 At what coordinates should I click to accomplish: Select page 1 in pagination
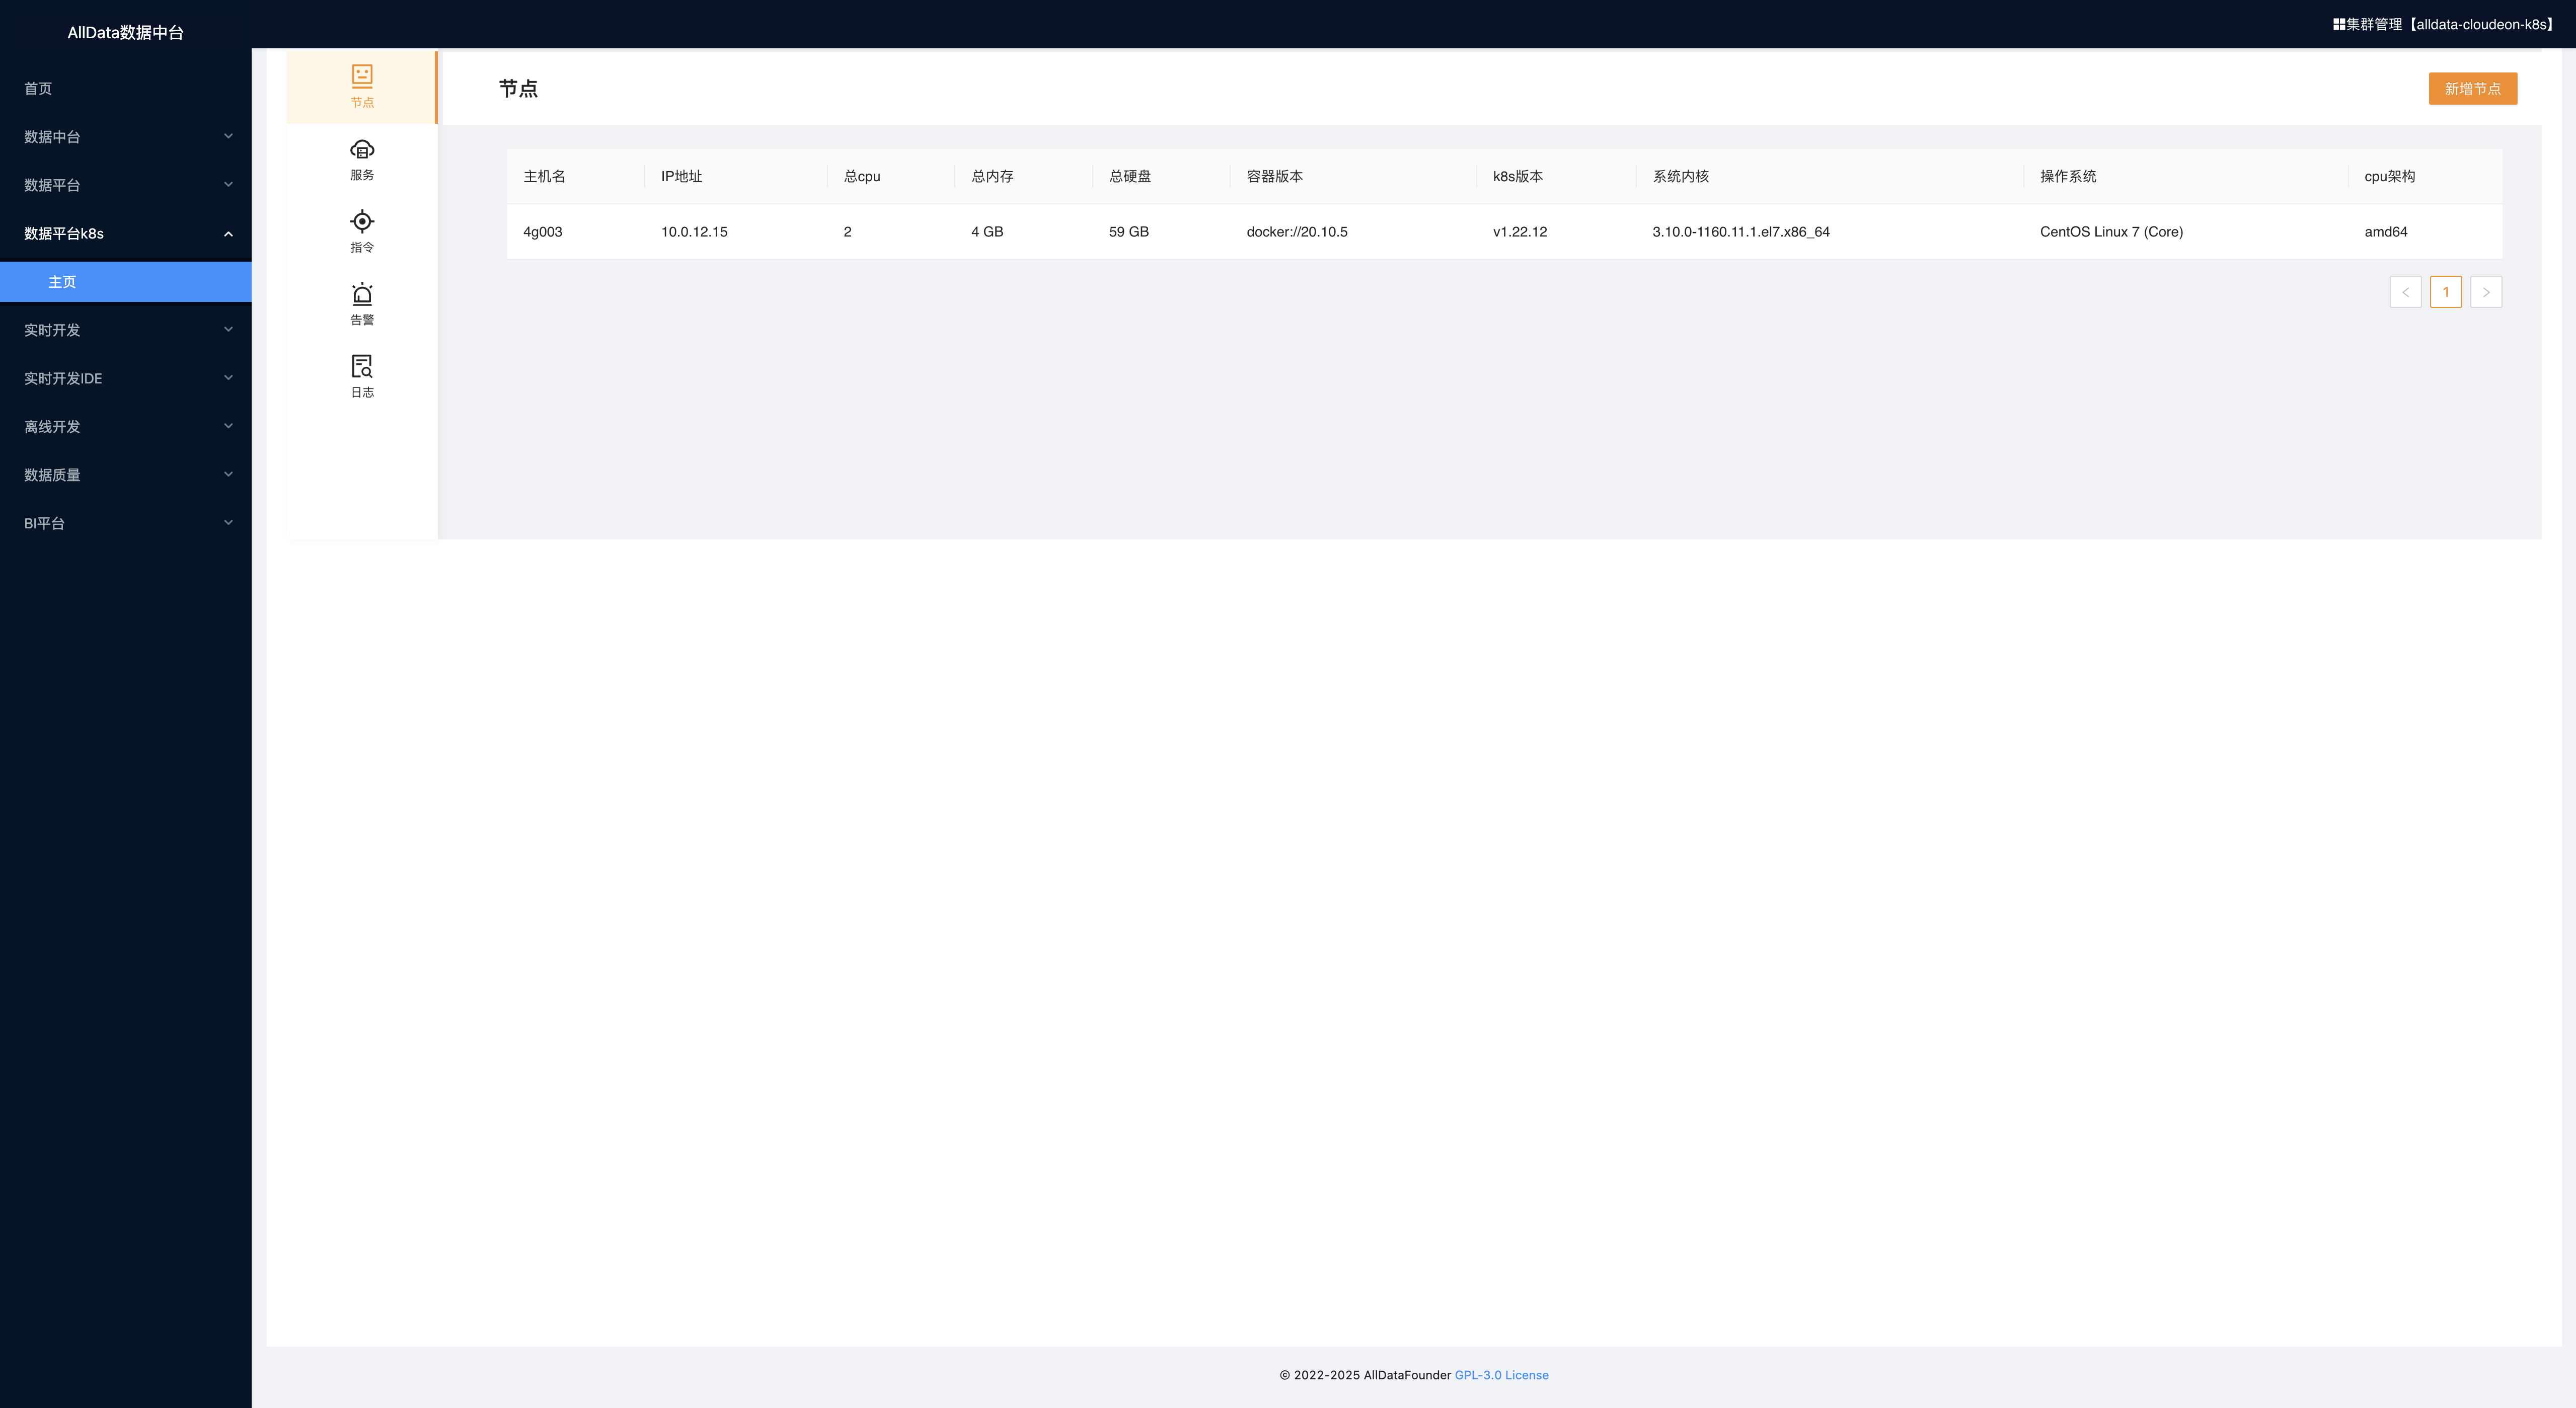[2445, 292]
